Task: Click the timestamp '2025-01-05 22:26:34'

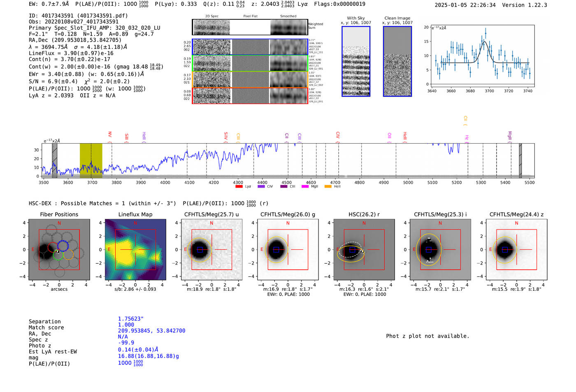Action: coord(465,5)
